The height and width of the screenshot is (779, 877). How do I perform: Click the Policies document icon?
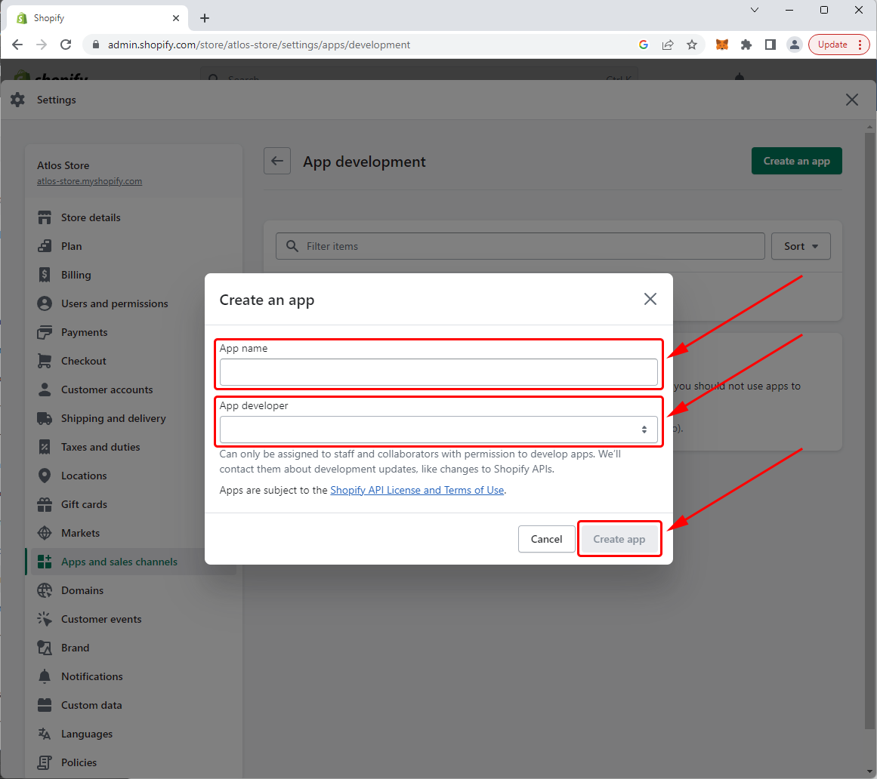(x=45, y=762)
